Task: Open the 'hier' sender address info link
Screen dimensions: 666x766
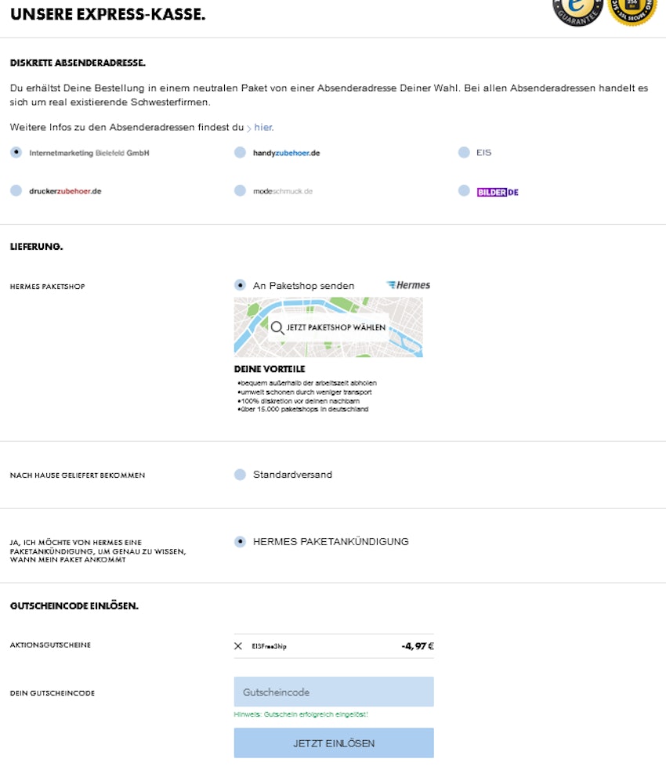Action: (x=263, y=127)
